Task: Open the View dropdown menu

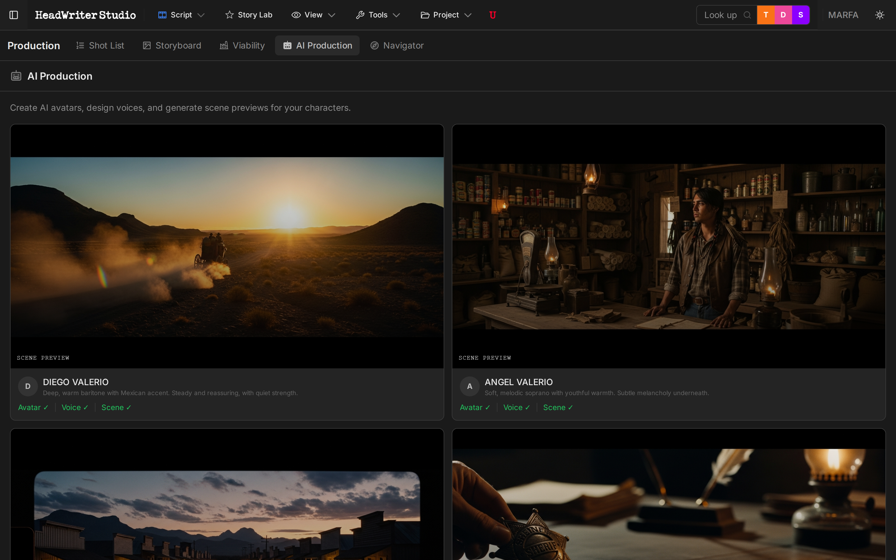Action: tap(331, 15)
